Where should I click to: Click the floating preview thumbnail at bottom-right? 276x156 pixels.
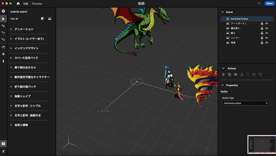[262, 145]
